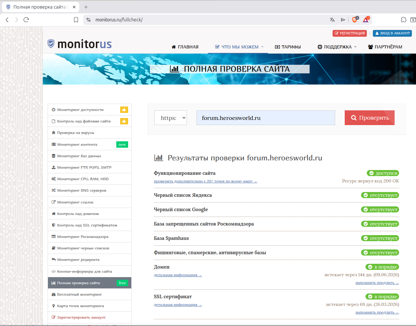Open ПАРТНЁРАМ in the top navigation
The image size is (416, 326).
(x=385, y=47)
